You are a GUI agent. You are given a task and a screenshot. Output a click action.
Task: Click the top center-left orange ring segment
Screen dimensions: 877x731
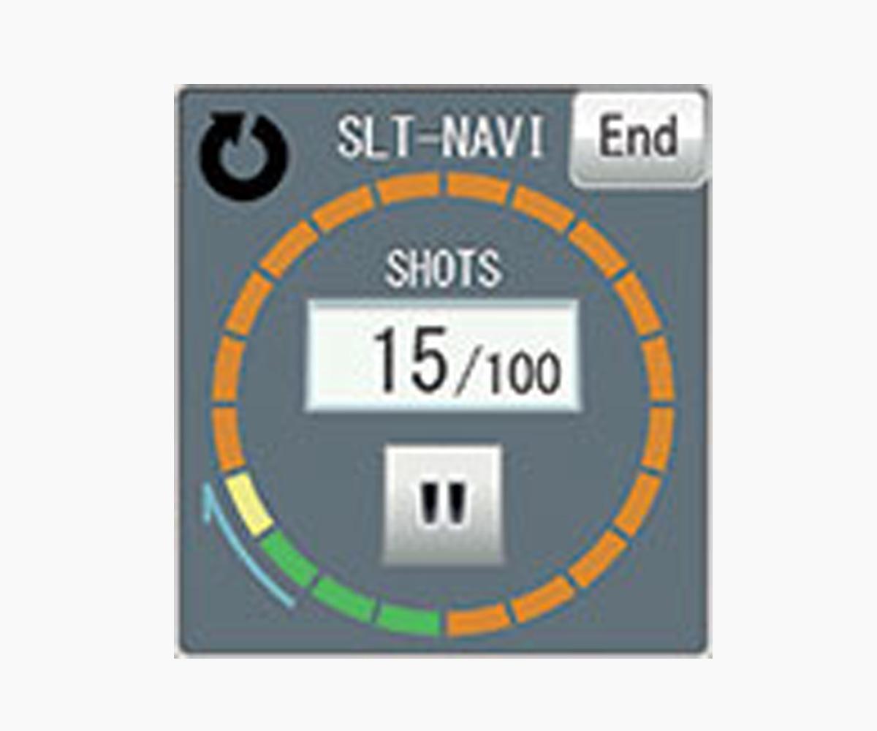tap(408, 188)
